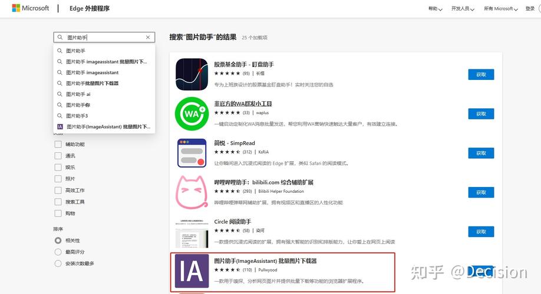Open the green WA app icon
541x294 pixels.
coord(192,113)
